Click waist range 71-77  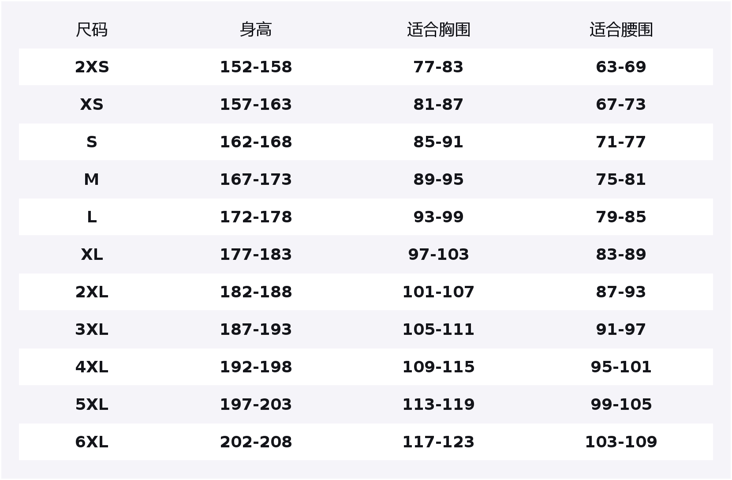[x=621, y=142]
